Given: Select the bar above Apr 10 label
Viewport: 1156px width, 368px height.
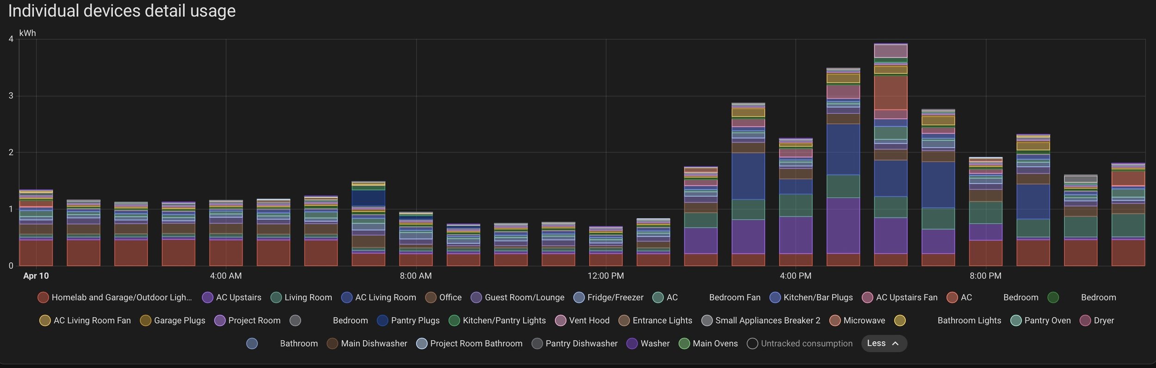Looking at the screenshot, I should pyautogui.click(x=36, y=228).
